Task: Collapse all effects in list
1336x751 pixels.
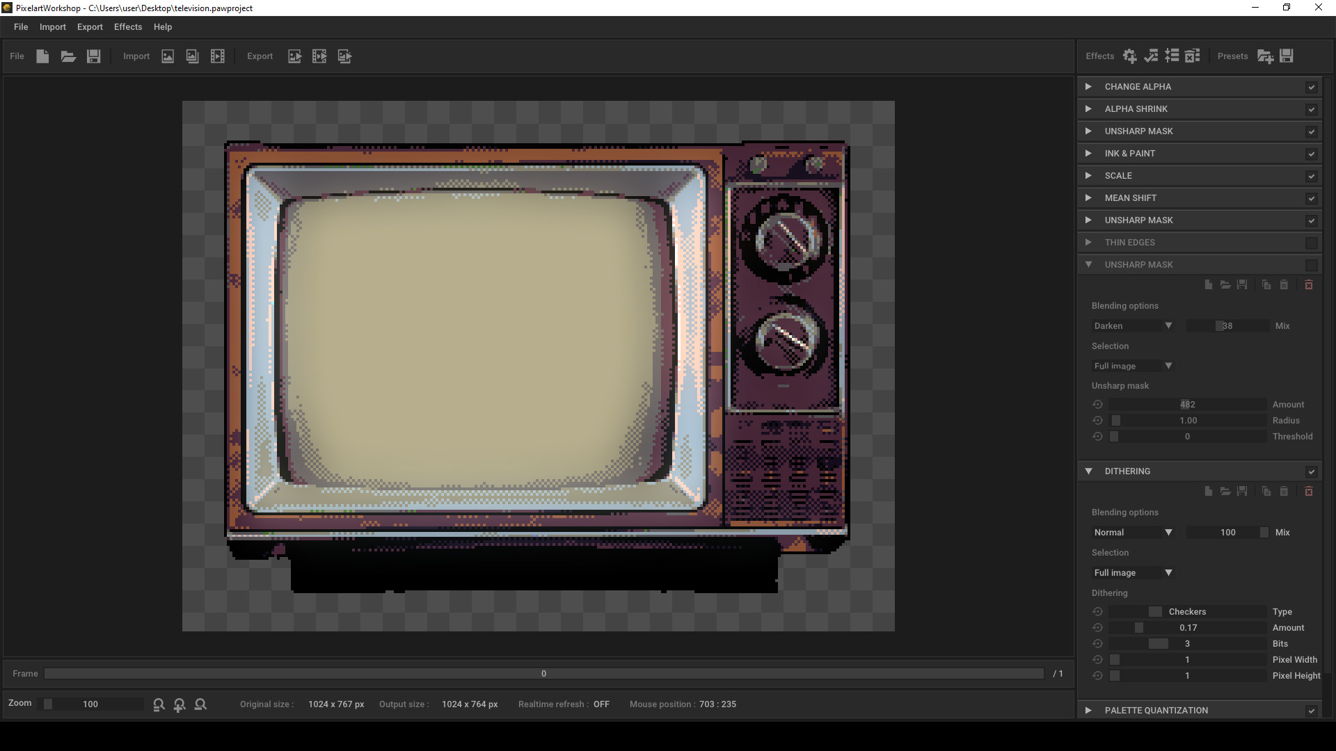Action: pyautogui.click(x=1172, y=56)
